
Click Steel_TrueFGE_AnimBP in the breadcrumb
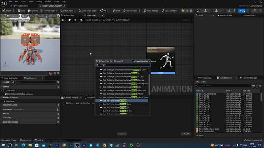click(x=99, y=20)
